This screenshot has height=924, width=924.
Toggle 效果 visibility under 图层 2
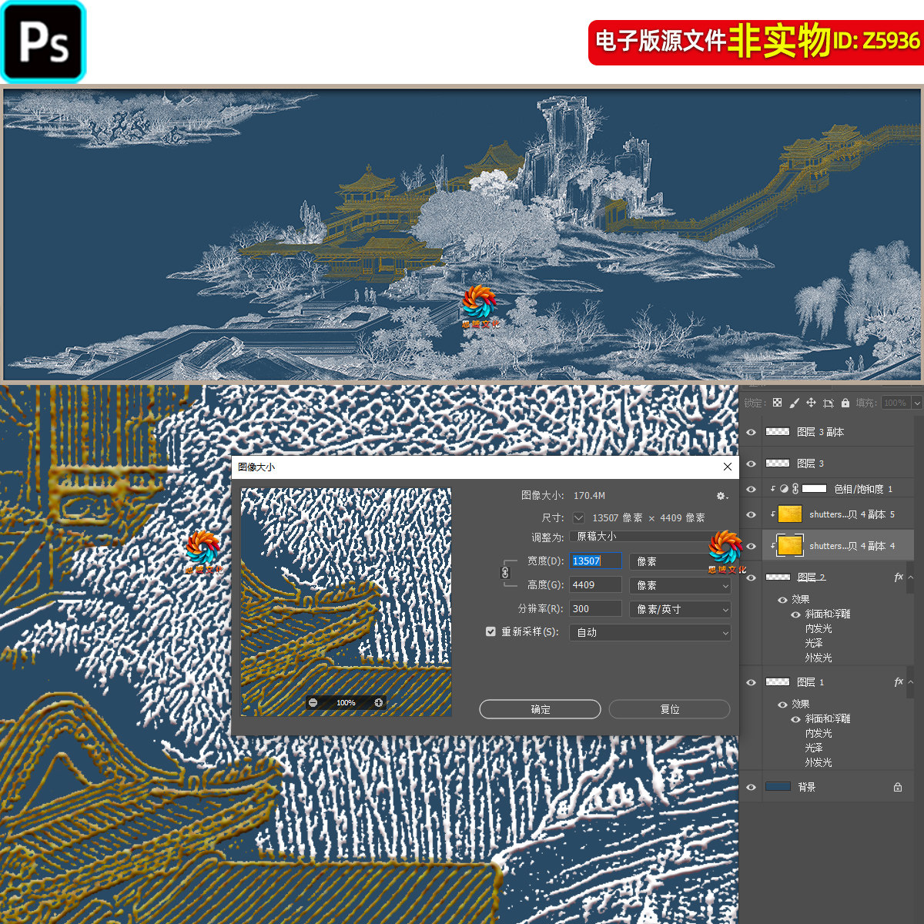pos(782,600)
